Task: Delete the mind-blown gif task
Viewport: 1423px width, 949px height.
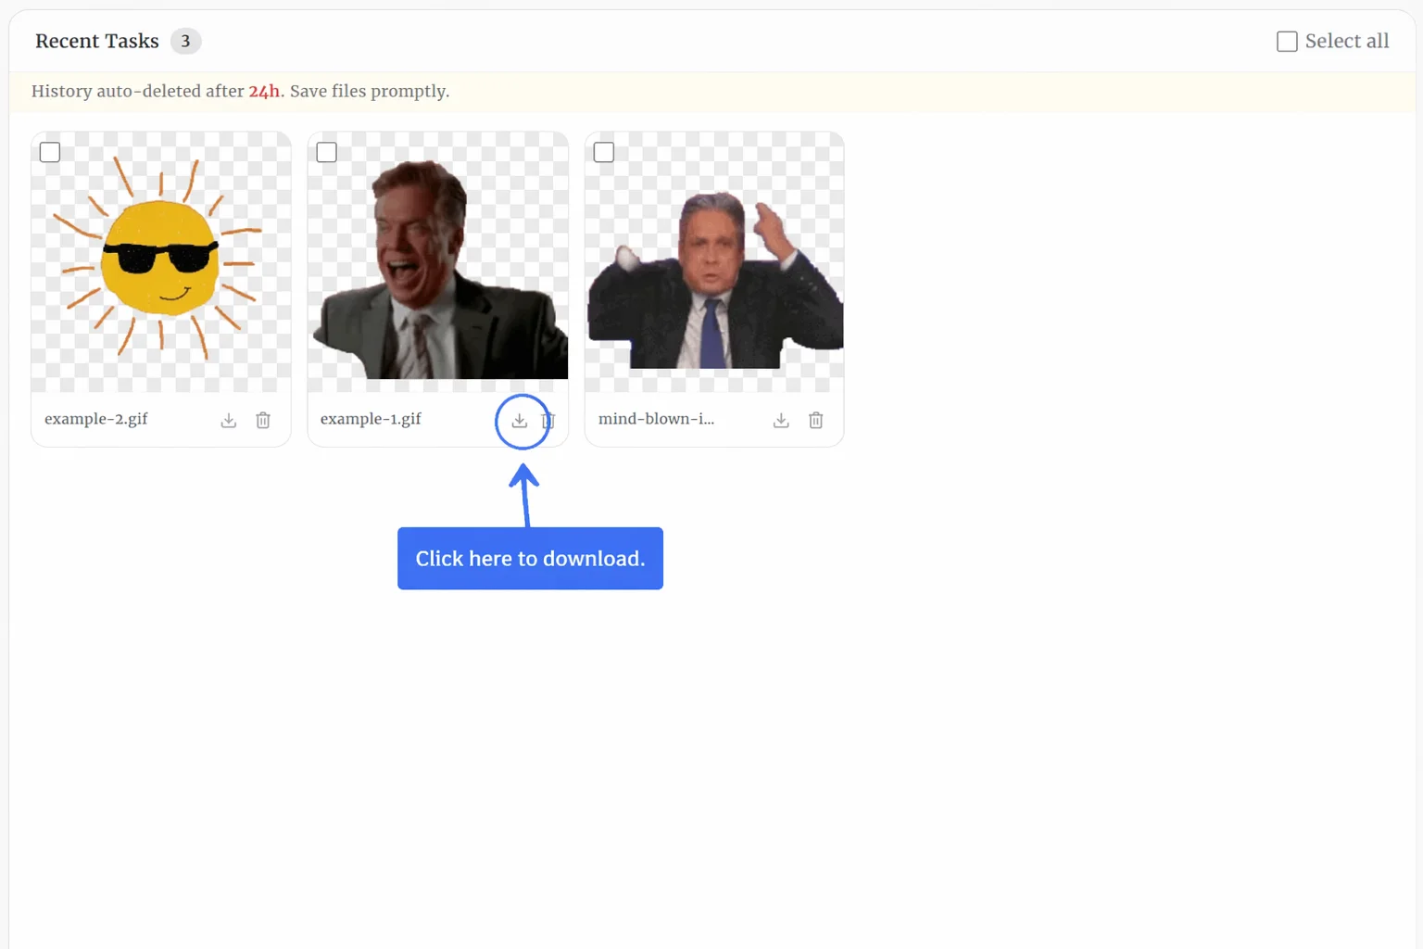Action: pos(816,421)
